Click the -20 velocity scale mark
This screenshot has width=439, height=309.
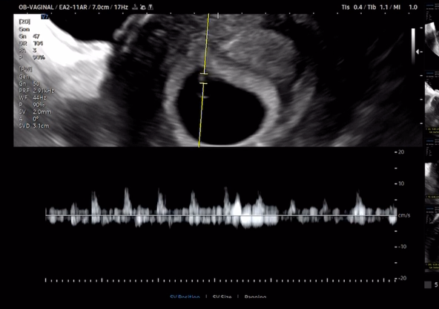click(403, 278)
